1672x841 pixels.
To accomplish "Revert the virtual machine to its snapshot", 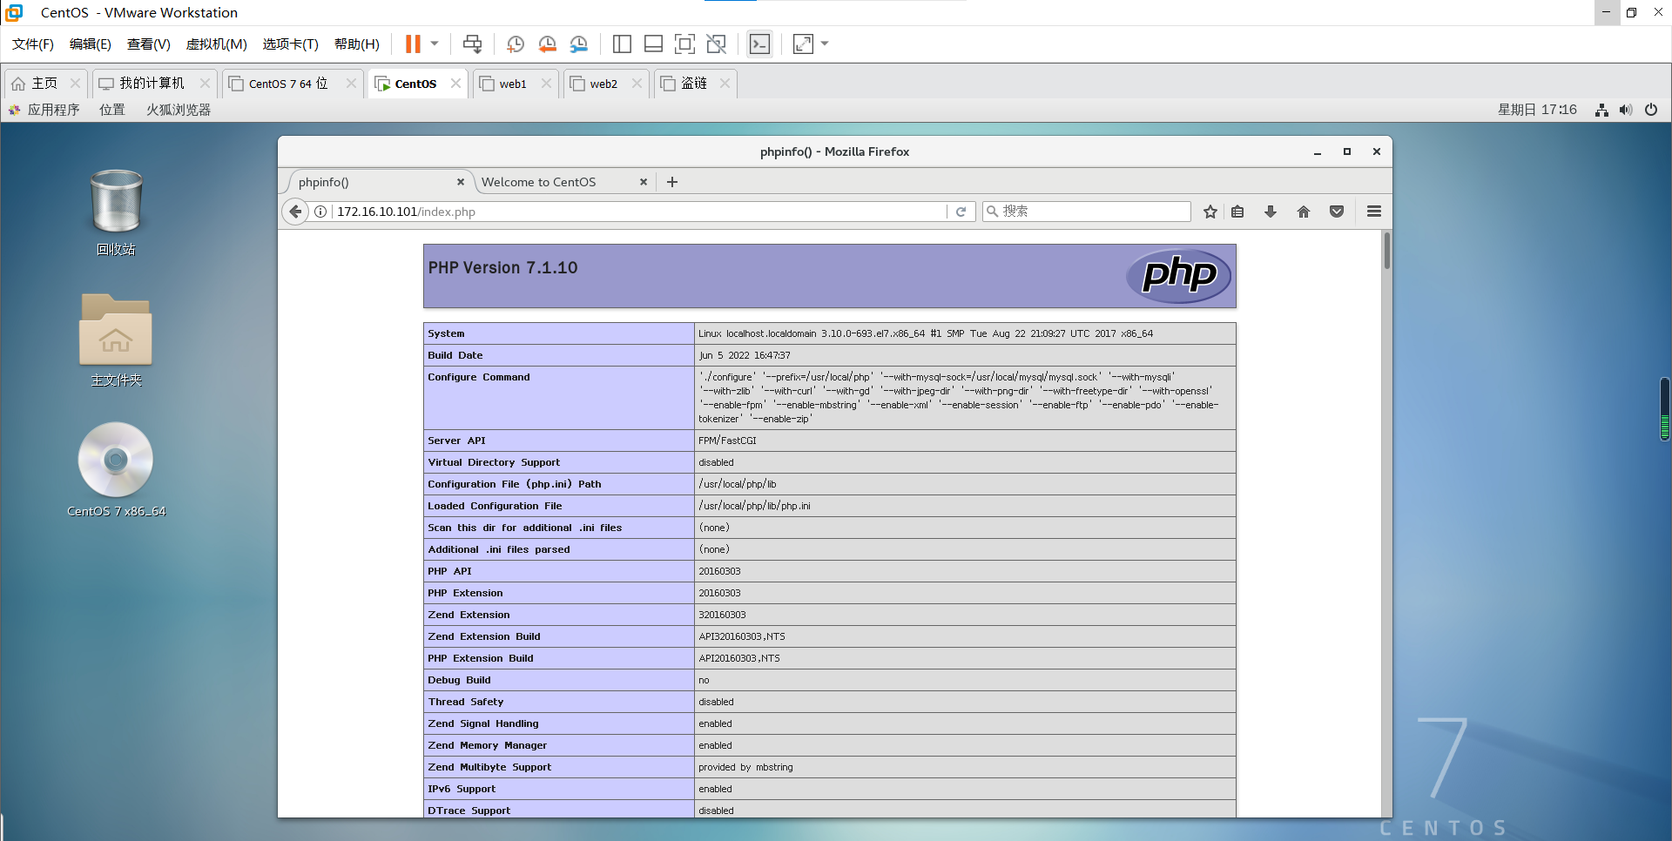I will click(547, 44).
